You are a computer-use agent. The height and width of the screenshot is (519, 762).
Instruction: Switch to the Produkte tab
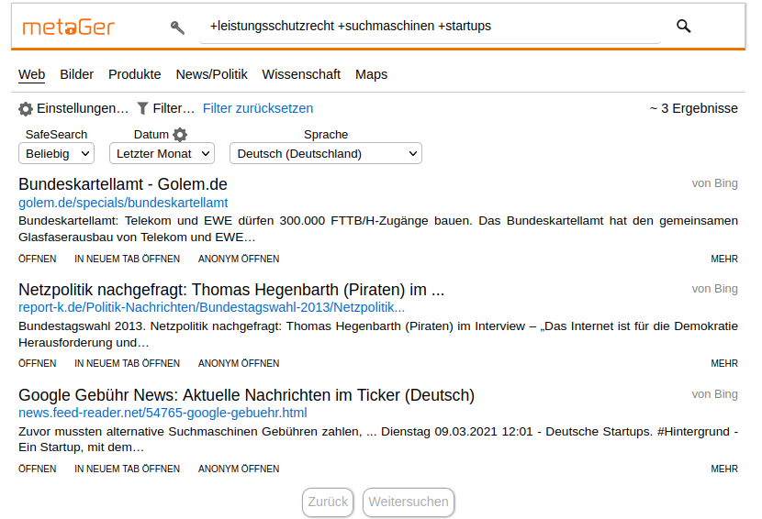click(135, 74)
